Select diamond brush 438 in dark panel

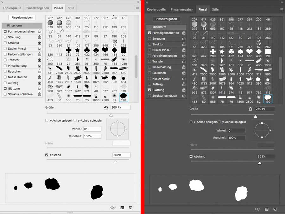pyautogui.click(x=259, y=53)
